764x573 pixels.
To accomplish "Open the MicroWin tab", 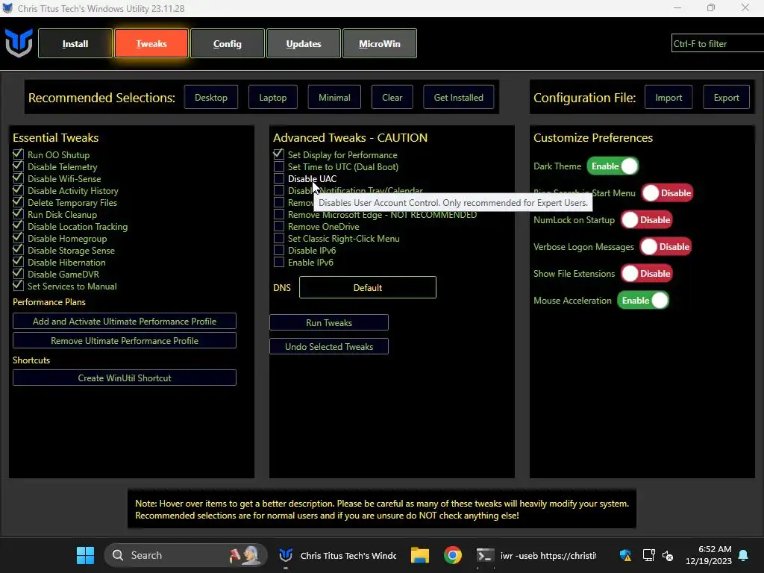I will point(380,43).
